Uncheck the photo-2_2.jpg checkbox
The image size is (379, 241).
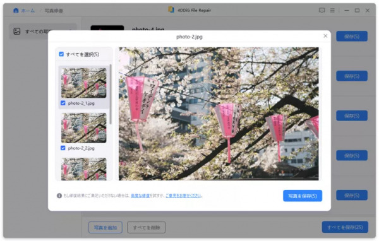pyautogui.click(x=63, y=148)
